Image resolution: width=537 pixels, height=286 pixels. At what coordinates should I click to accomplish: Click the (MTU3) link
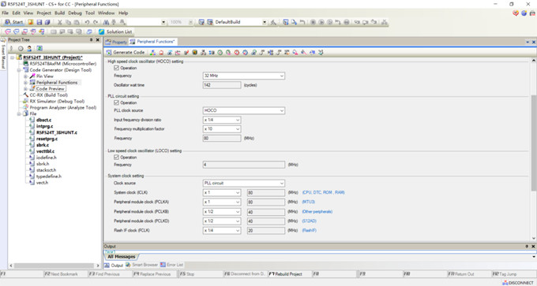tap(308, 202)
